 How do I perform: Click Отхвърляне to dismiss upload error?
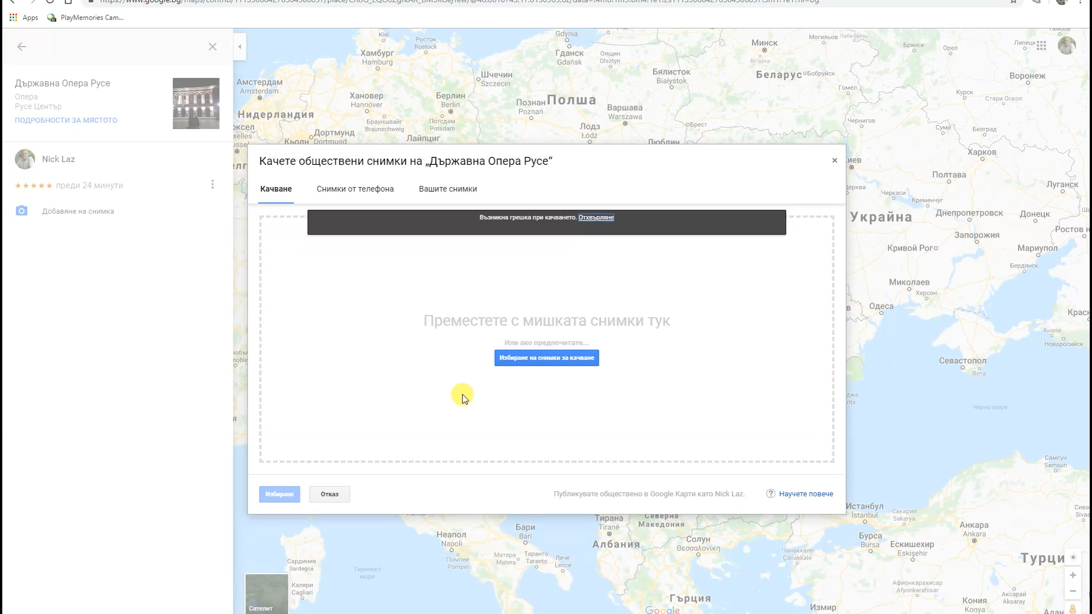[x=596, y=217]
